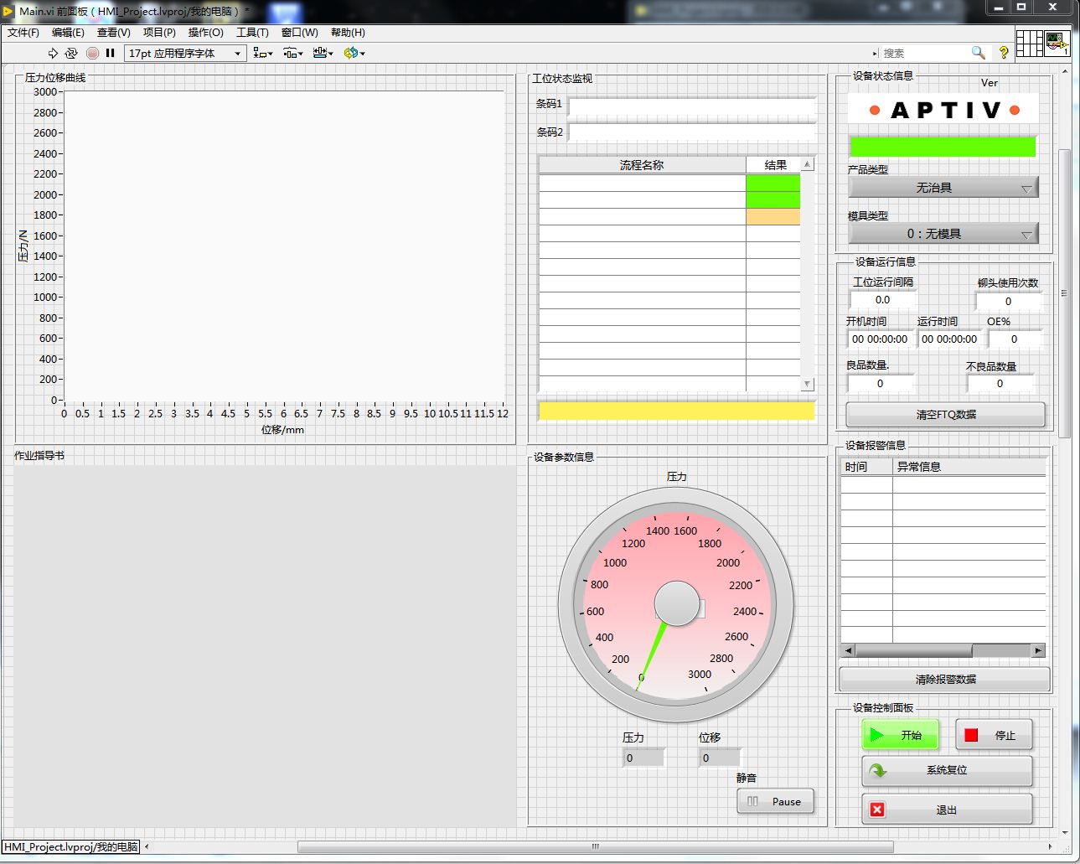Viewport: 1080px width, 864px height.
Task: Click the Pause execution toolbar icon
Action: point(110,53)
